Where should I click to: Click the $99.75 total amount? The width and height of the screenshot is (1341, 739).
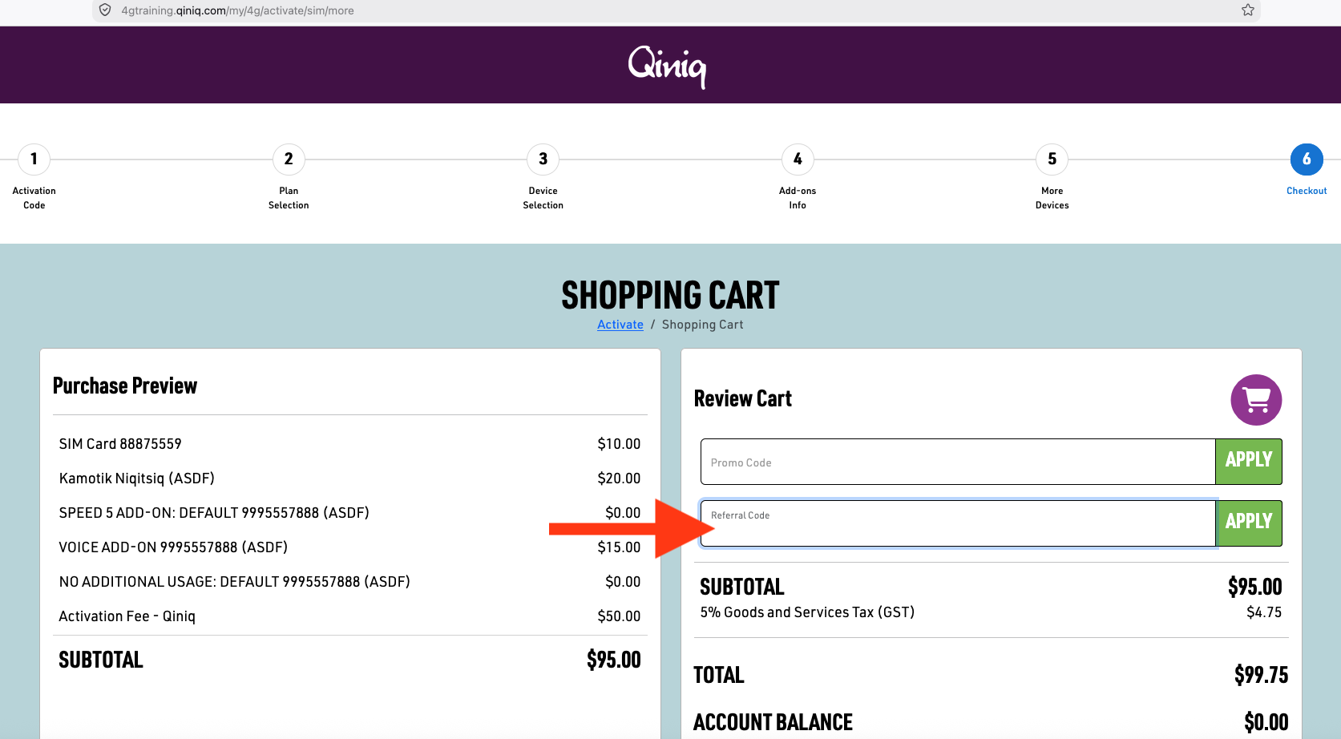(1261, 675)
